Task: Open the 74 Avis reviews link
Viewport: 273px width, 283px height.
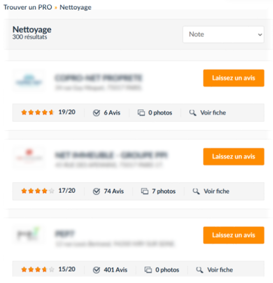Action: click(114, 191)
